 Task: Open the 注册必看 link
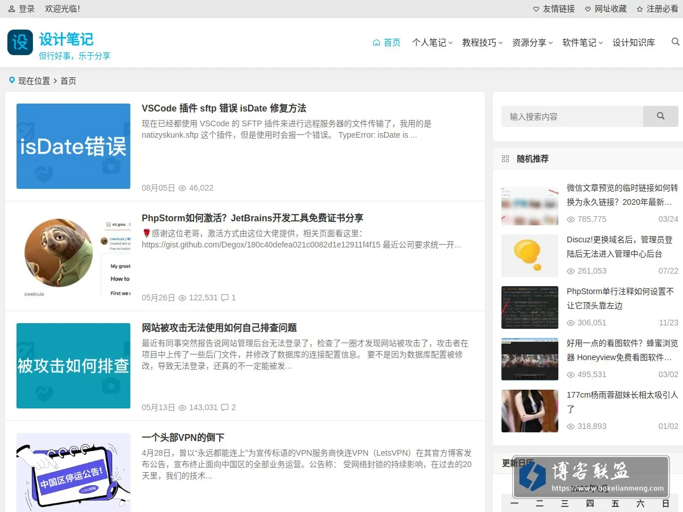663,9
